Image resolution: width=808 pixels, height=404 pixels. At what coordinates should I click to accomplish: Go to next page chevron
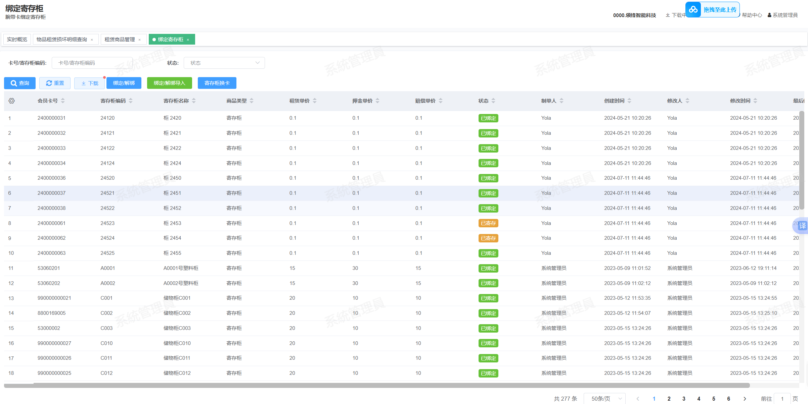(745, 399)
